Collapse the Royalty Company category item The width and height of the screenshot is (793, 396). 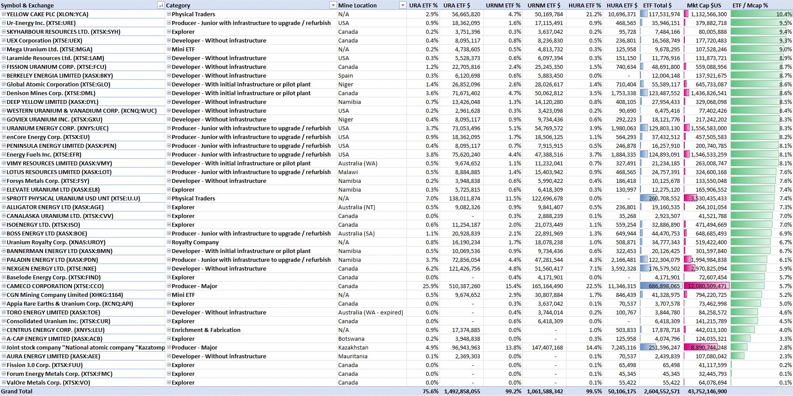click(169, 242)
